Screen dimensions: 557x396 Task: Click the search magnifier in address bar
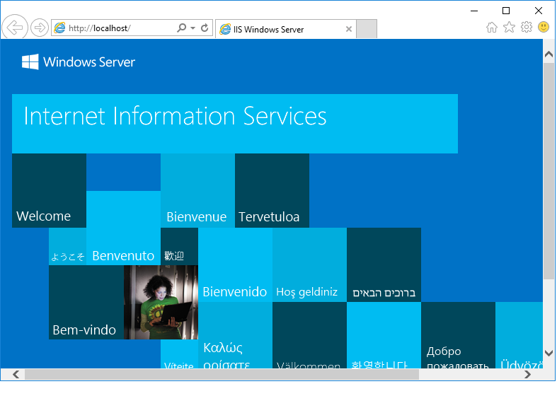coord(181,28)
